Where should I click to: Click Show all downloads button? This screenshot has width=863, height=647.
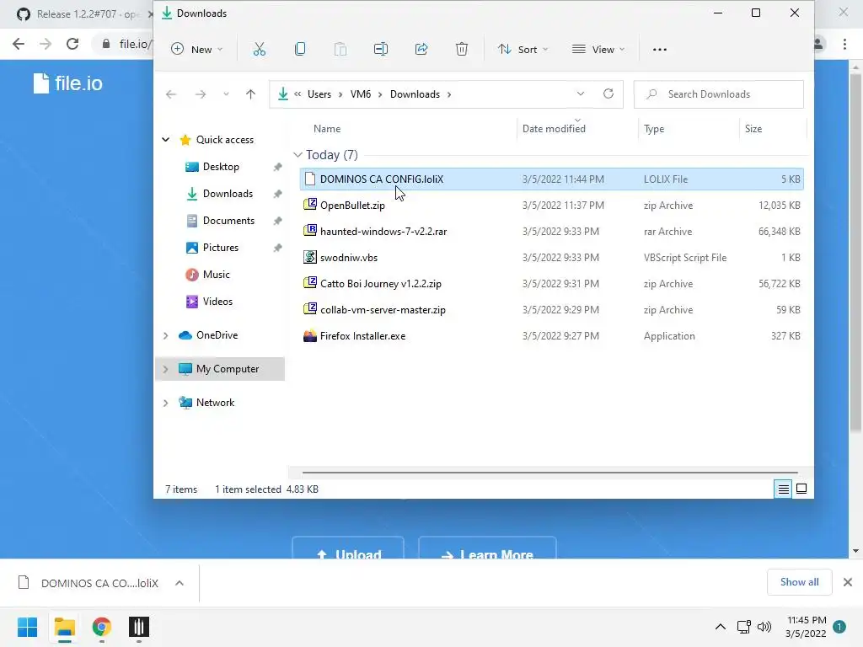(x=799, y=582)
